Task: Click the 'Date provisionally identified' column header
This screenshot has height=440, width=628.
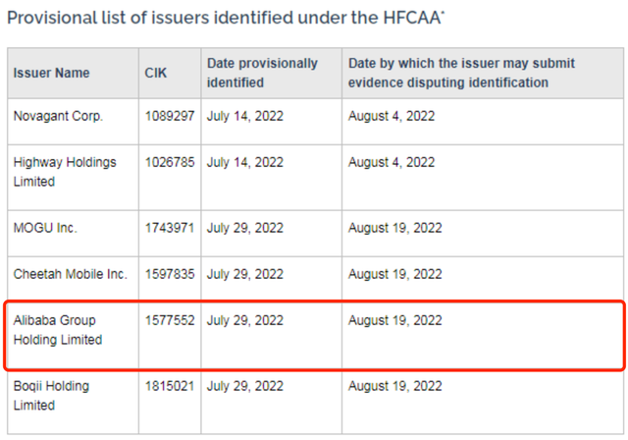Action: pos(262,73)
